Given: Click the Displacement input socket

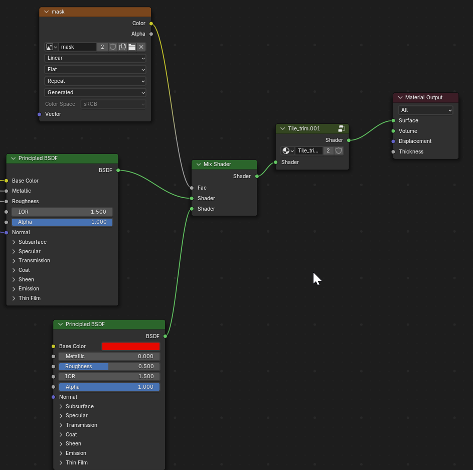Looking at the screenshot, I should click(x=393, y=141).
